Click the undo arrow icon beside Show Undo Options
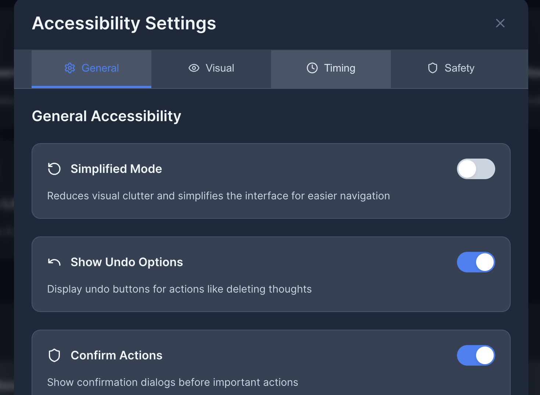The width and height of the screenshot is (540, 395). pos(54,262)
